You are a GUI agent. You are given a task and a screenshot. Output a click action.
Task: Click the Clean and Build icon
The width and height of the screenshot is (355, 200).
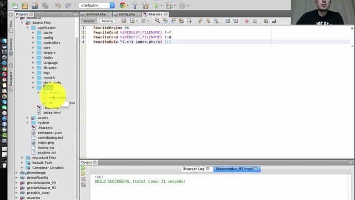tap(145, 6)
